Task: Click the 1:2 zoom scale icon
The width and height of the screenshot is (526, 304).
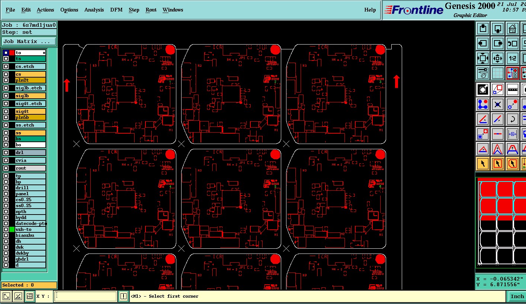Action: (x=513, y=58)
